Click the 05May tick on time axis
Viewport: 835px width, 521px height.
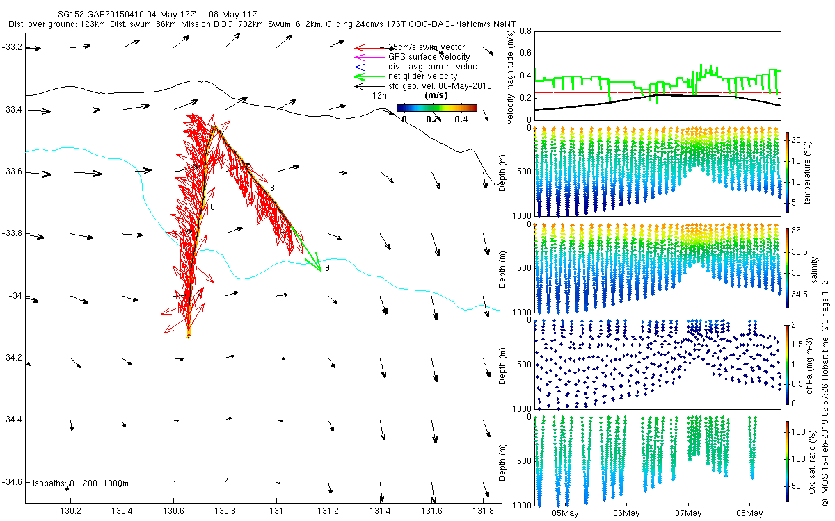(564, 513)
